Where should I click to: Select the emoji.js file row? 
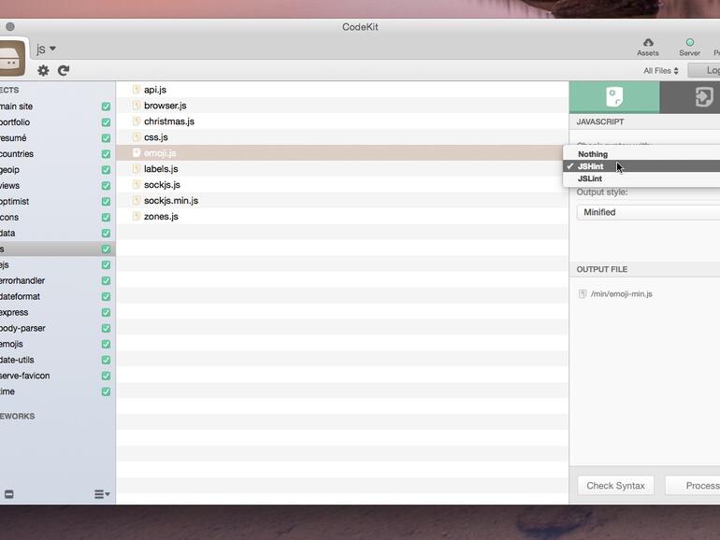(x=342, y=153)
